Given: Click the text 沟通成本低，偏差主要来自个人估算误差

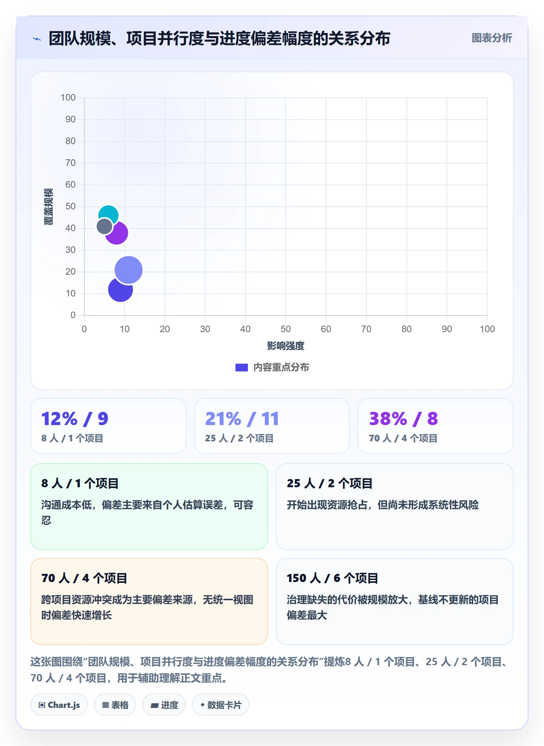Looking at the screenshot, I should pyautogui.click(x=133, y=505).
